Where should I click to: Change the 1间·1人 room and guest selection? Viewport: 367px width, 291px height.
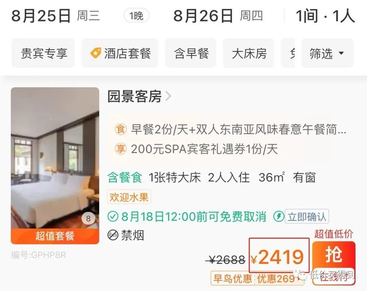click(326, 16)
